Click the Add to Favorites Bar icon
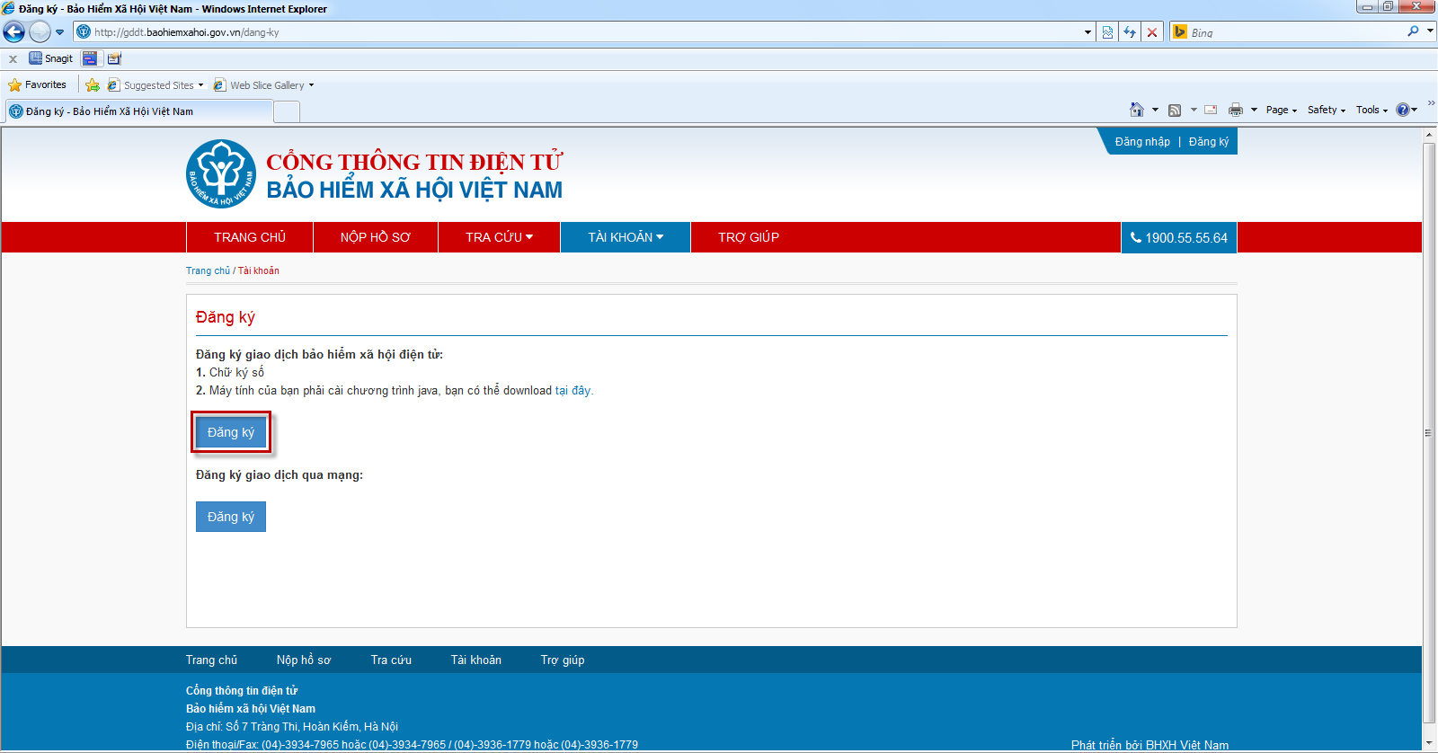1438x753 pixels. [92, 85]
